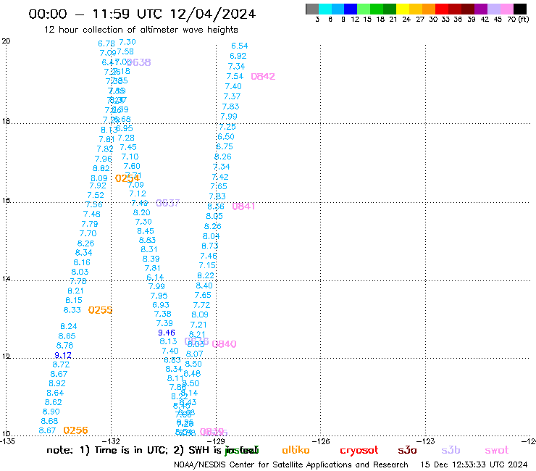Screen dimensions: 536x471
Task: Select the cyan swatch in the color scale
Action: coord(325,9)
